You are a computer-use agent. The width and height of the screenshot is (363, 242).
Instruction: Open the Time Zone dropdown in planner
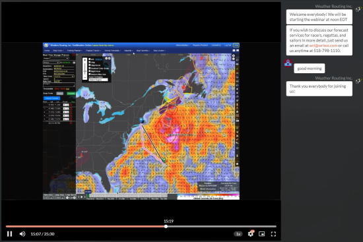[x=64, y=76]
